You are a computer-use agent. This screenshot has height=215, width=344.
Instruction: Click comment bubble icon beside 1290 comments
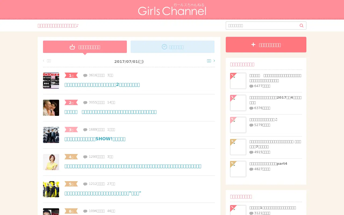click(x=85, y=157)
